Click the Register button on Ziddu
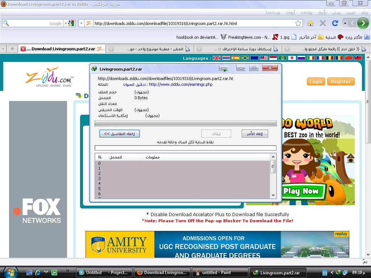This screenshot has width=371, height=278. (x=341, y=81)
